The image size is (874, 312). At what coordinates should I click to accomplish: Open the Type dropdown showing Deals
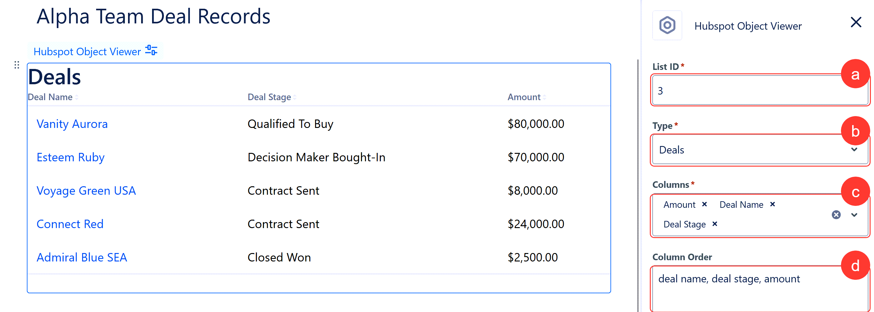coord(759,149)
